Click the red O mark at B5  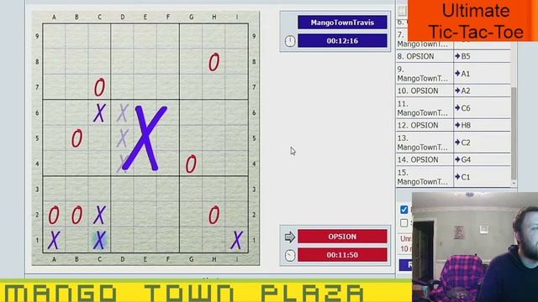click(76, 138)
